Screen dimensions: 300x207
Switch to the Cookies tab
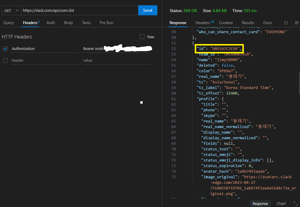point(226,23)
